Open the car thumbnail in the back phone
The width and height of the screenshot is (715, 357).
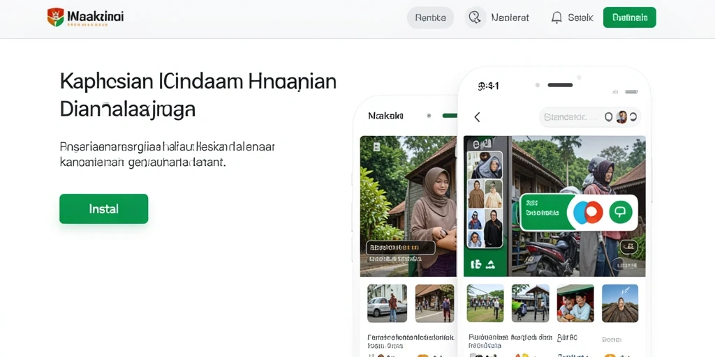click(387, 303)
